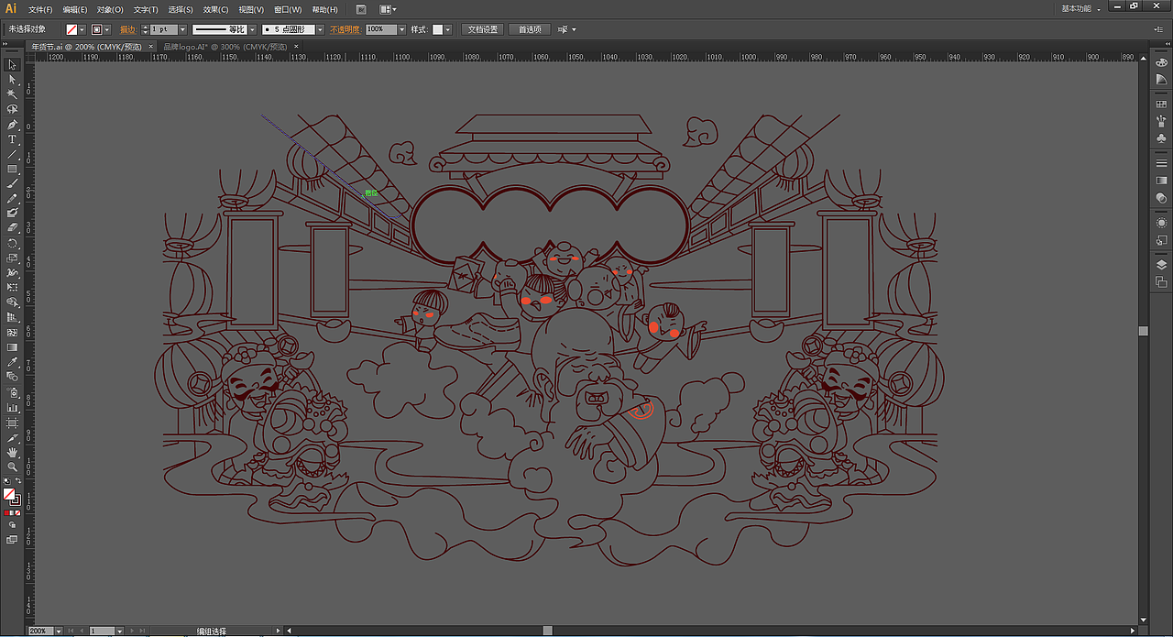Open the Brushes panel icon

click(x=1162, y=122)
